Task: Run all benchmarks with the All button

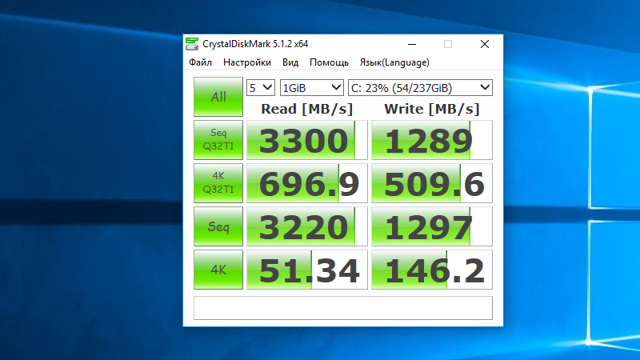Action: click(218, 97)
